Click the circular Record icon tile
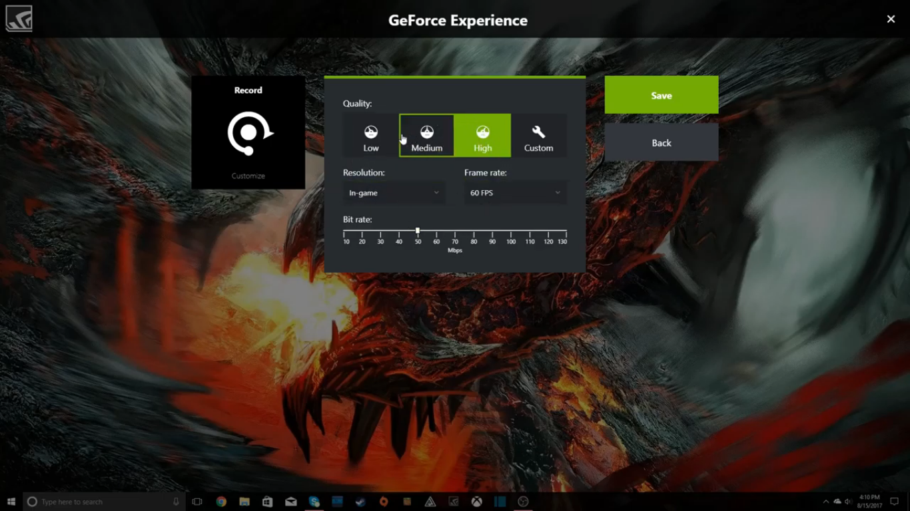This screenshot has height=511, width=910. point(248,132)
